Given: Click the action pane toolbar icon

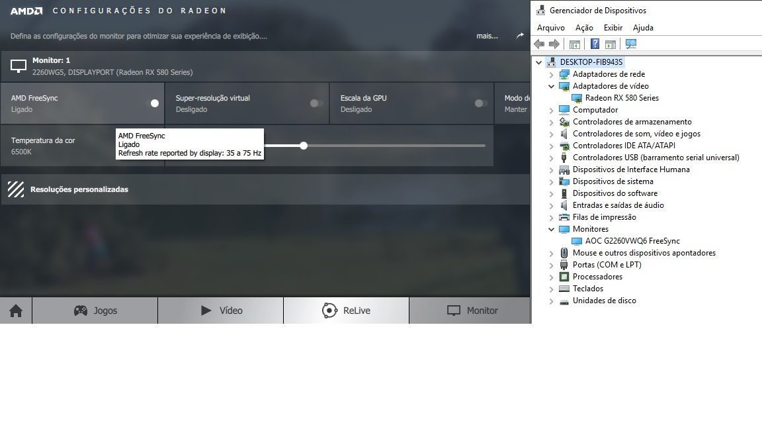Looking at the screenshot, I should (x=611, y=44).
